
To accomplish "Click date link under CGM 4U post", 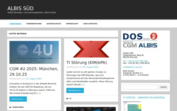I will (x=34, y=79).
